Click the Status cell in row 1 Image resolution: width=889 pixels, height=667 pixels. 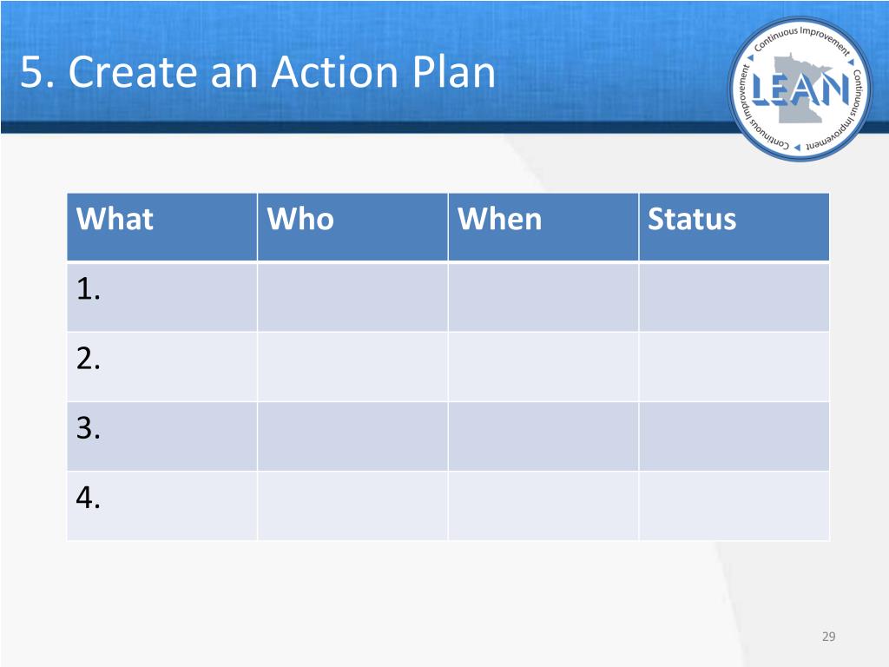click(734, 297)
